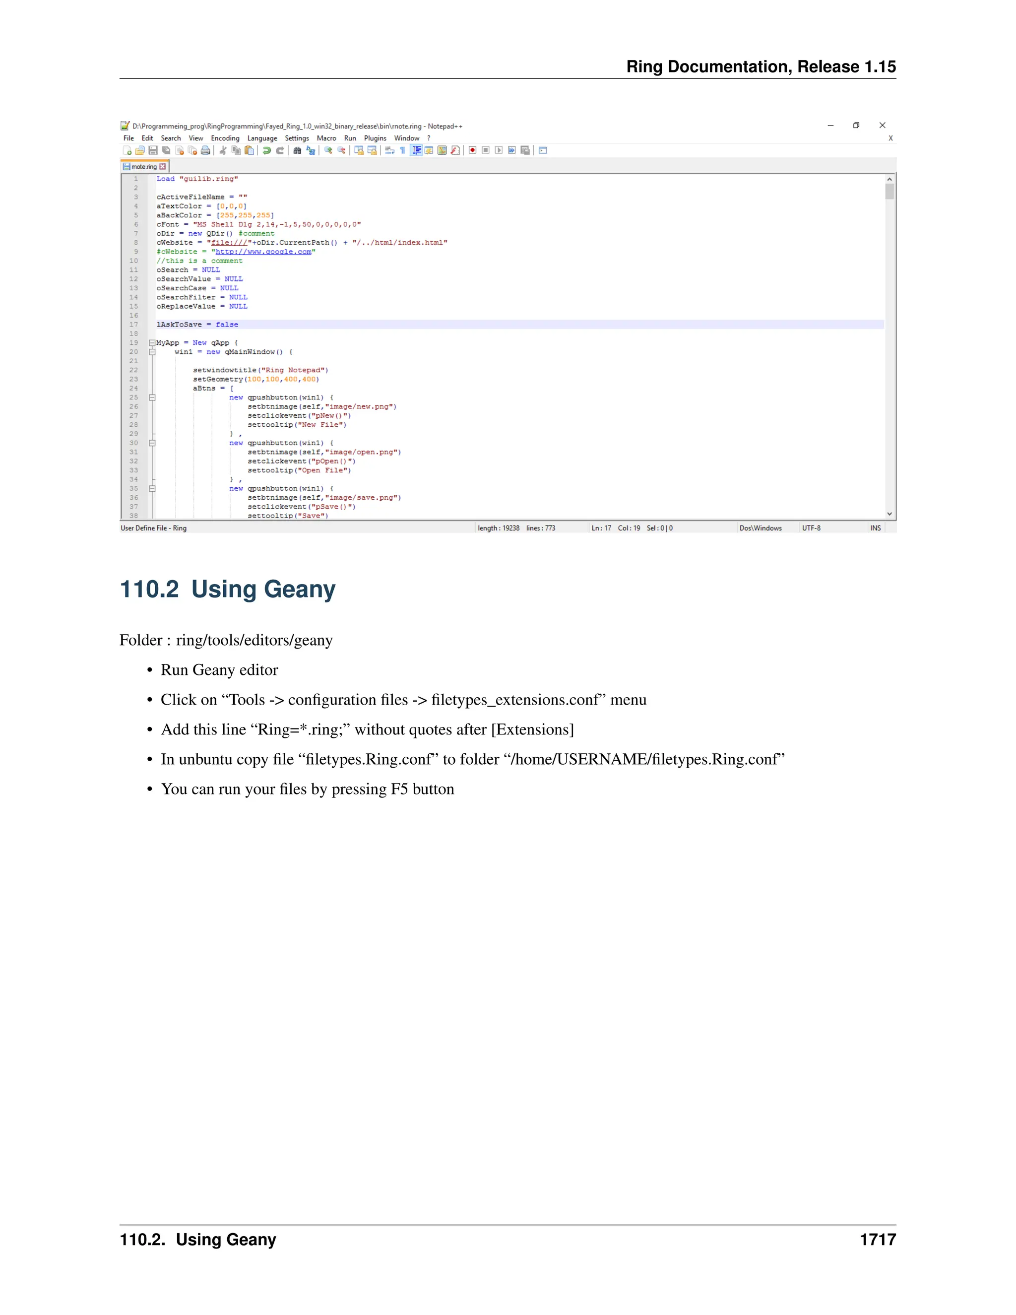Screen dimensions: 1016x1315
Task: Toggle show all characters pilcrow icon
Action: pos(403,150)
